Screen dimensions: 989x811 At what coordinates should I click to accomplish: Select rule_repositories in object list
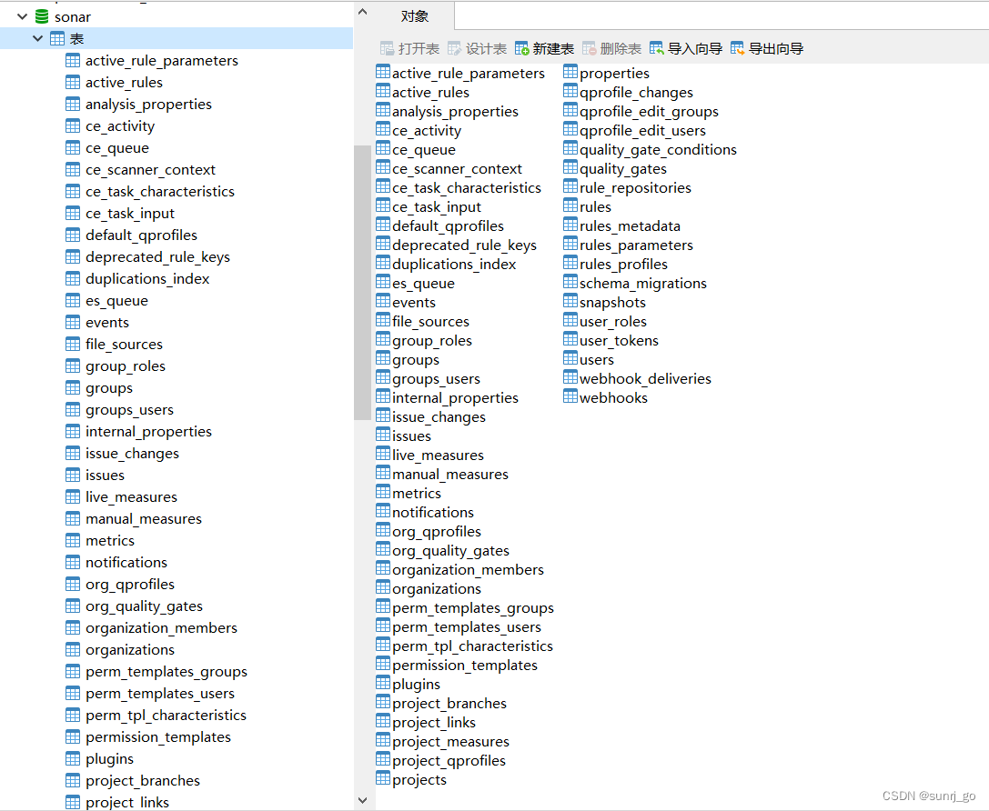point(635,188)
